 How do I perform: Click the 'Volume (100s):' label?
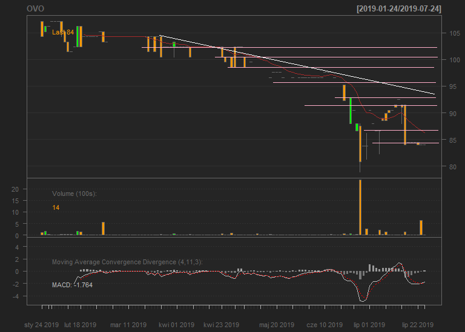(74, 194)
